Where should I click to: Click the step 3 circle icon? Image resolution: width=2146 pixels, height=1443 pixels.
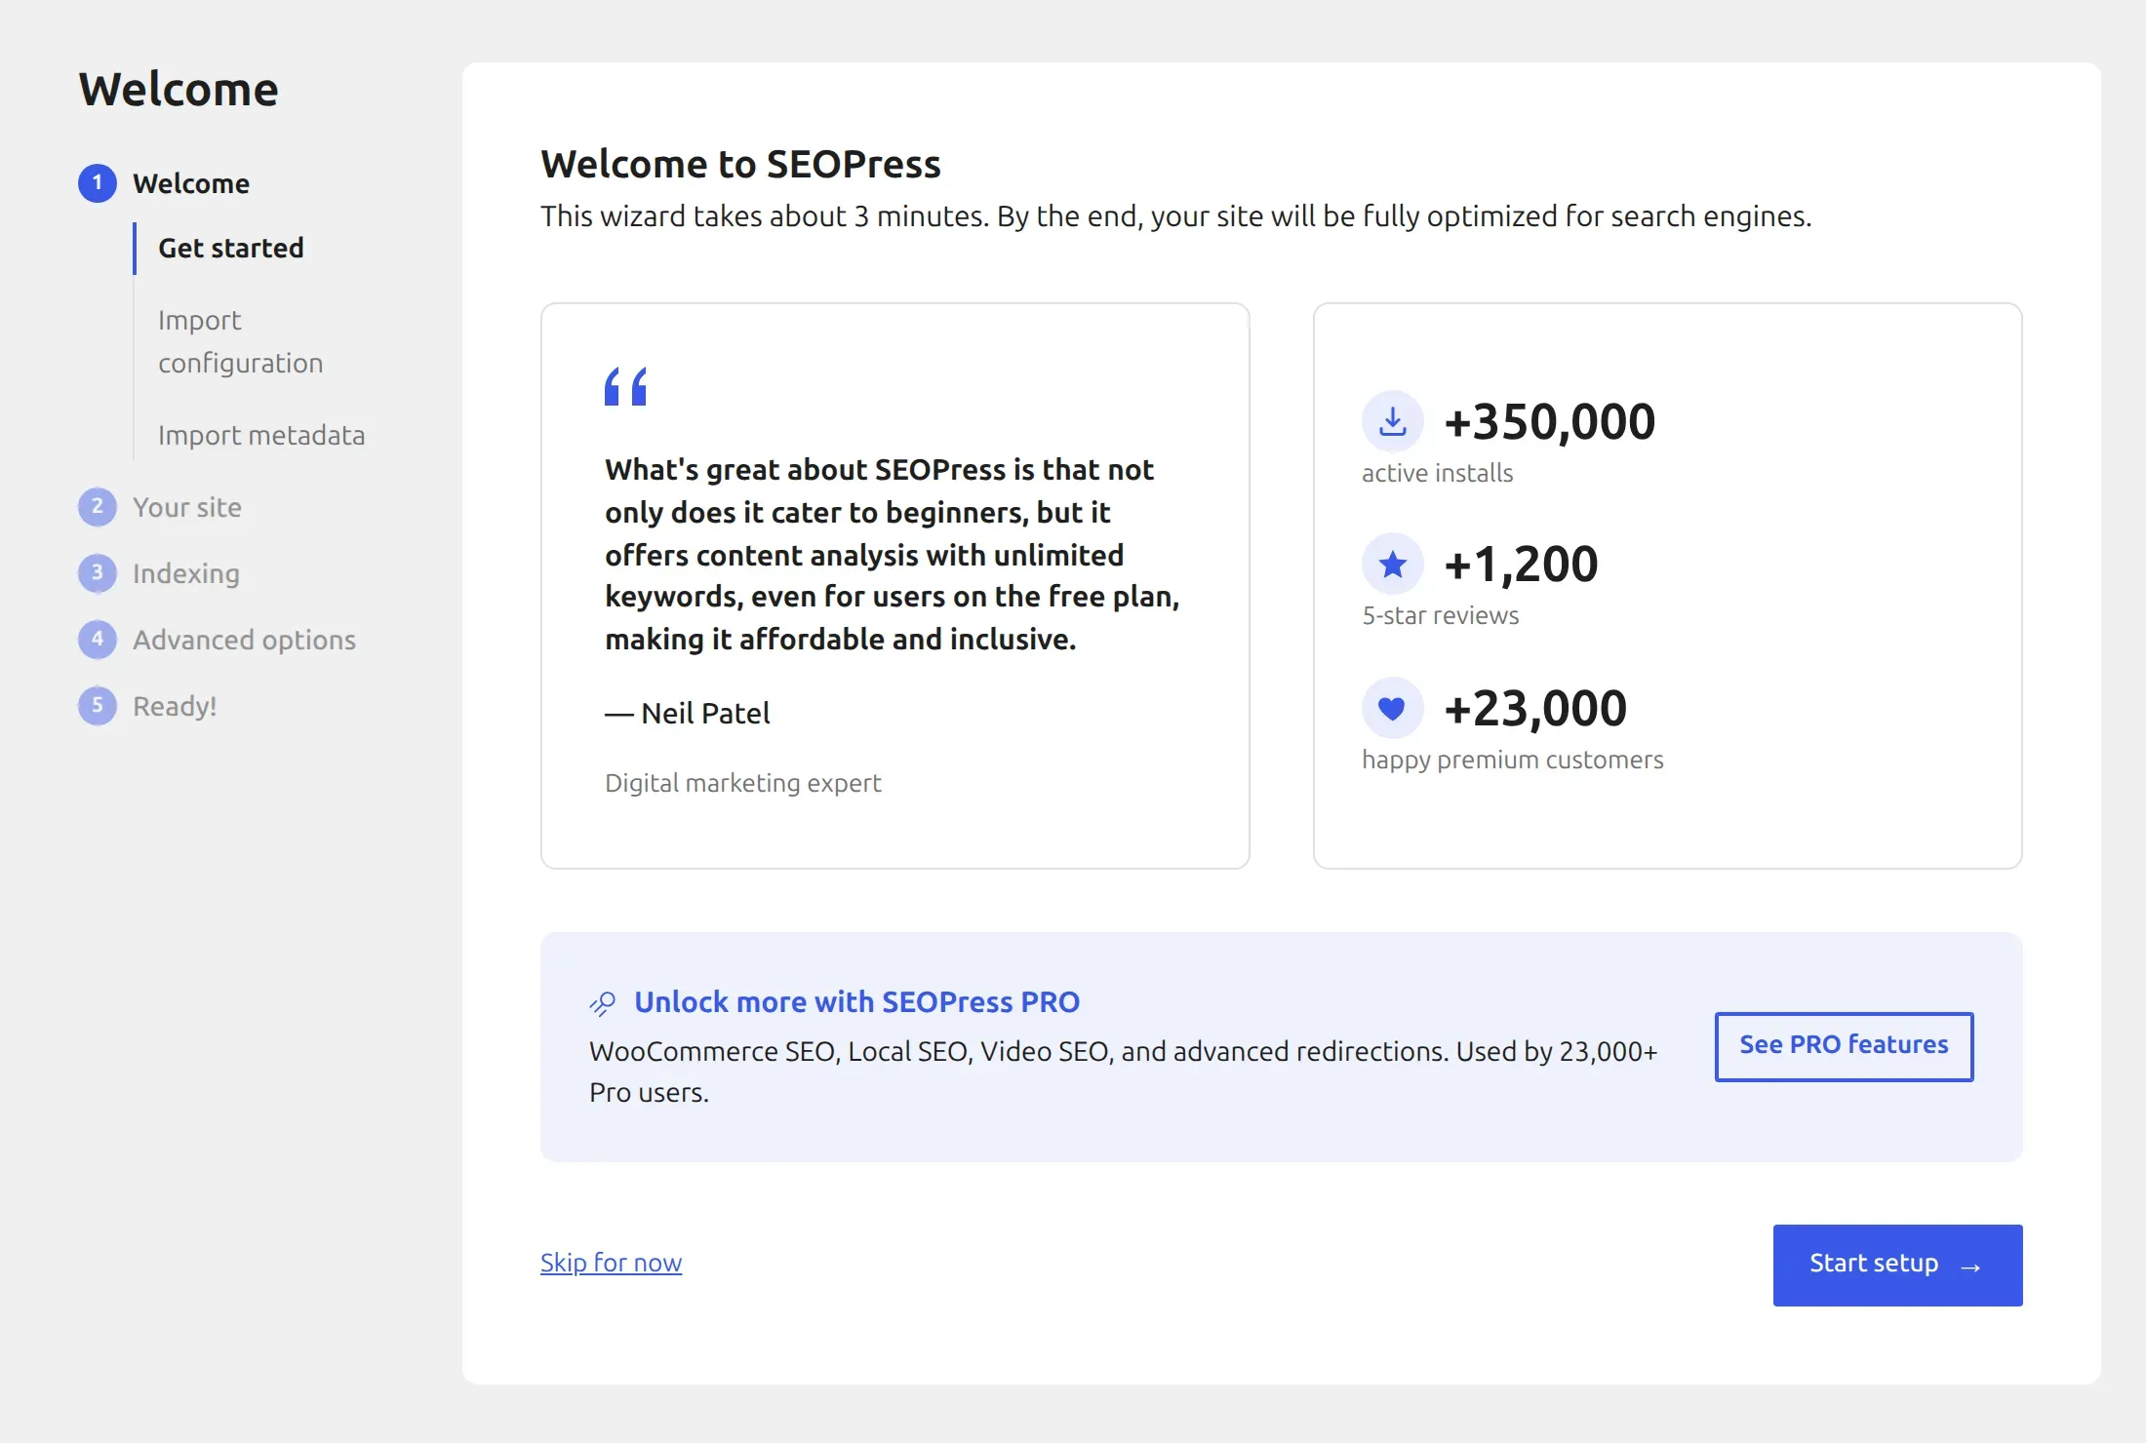point(98,573)
